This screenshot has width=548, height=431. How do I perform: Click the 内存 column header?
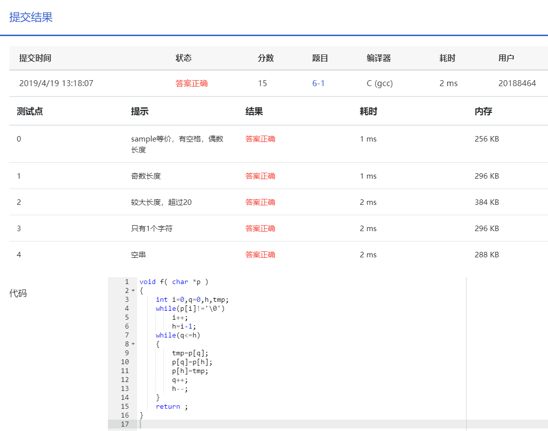(x=483, y=111)
